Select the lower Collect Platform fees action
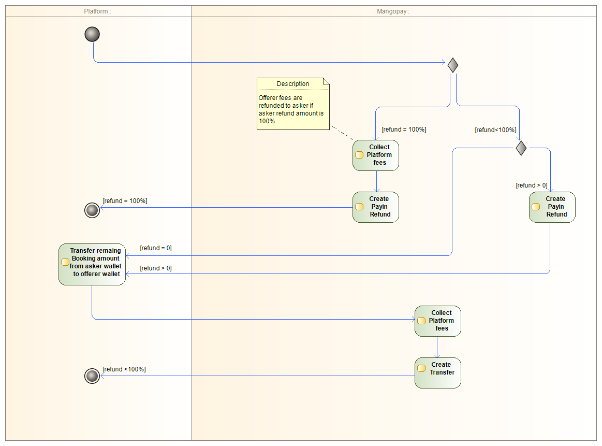 point(438,321)
